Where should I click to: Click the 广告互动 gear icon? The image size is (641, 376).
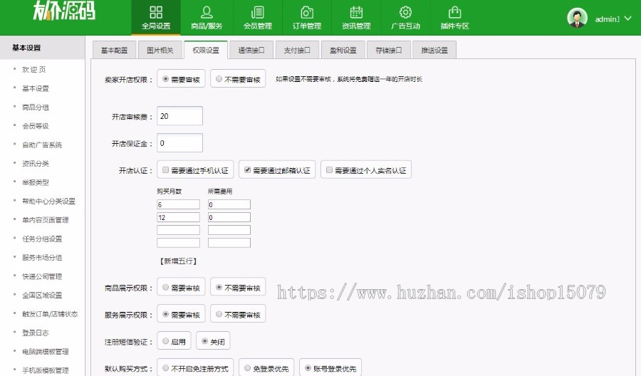(405, 12)
